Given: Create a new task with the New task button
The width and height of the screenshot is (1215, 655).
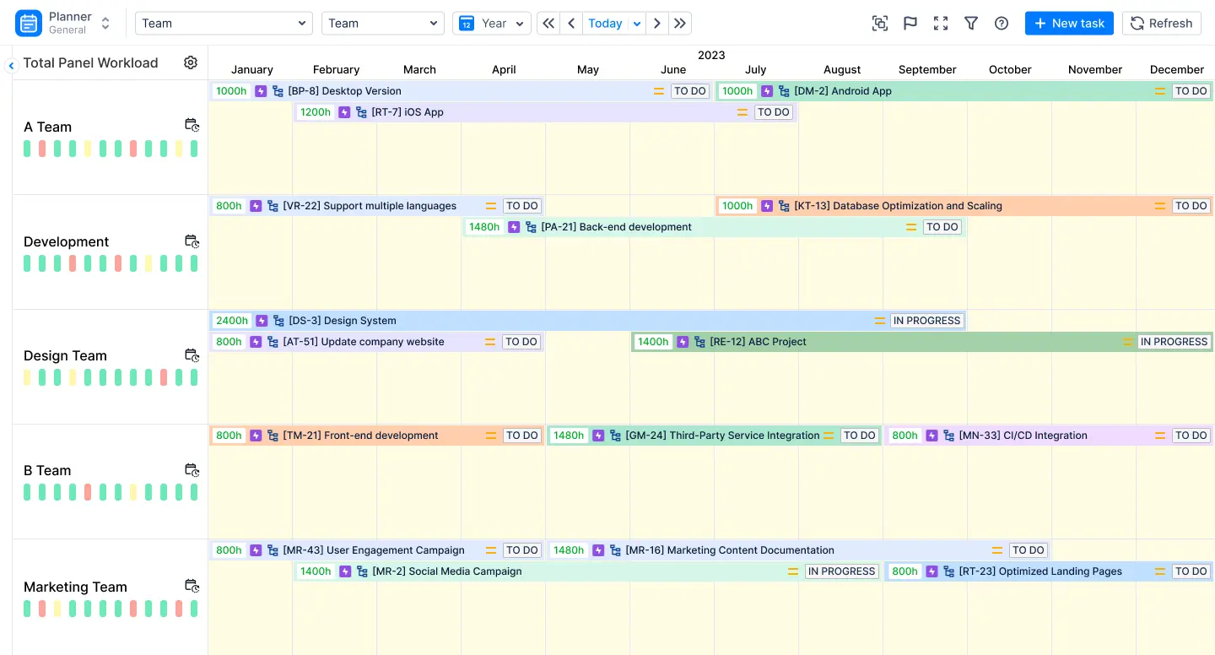Looking at the screenshot, I should (x=1069, y=23).
